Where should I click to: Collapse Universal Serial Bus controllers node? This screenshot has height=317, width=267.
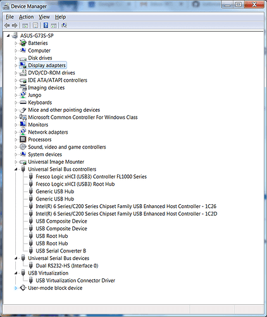point(16,169)
